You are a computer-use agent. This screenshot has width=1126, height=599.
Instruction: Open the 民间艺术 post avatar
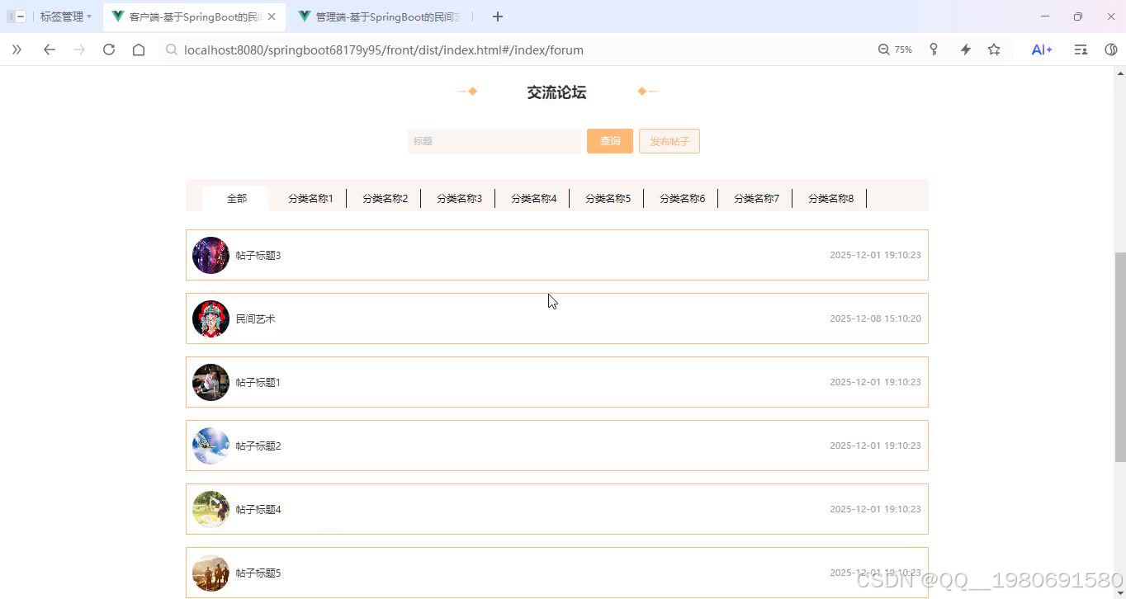pyautogui.click(x=211, y=319)
